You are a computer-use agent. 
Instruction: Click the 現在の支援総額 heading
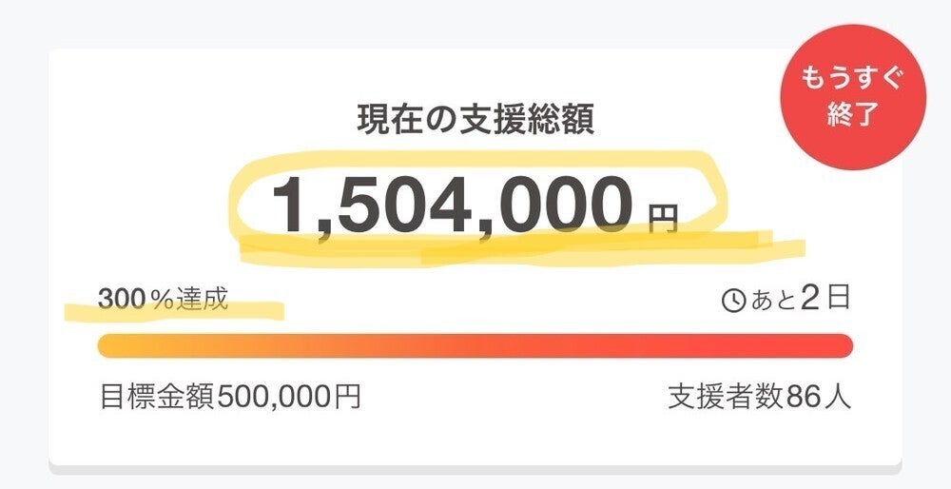pyautogui.click(x=475, y=120)
